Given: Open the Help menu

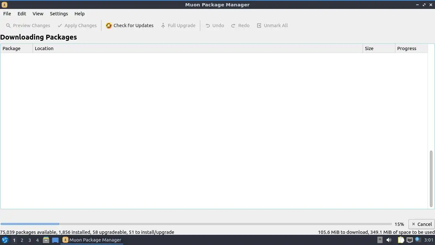Looking at the screenshot, I should tap(79, 14).
